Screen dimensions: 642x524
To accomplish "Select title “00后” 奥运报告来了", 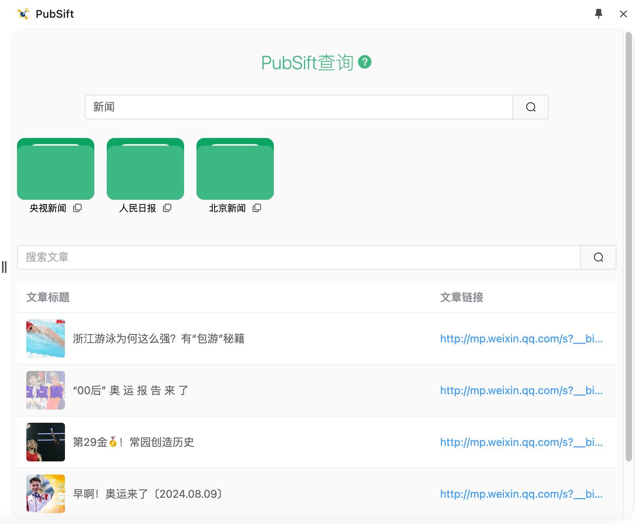I will pos(131,390).
